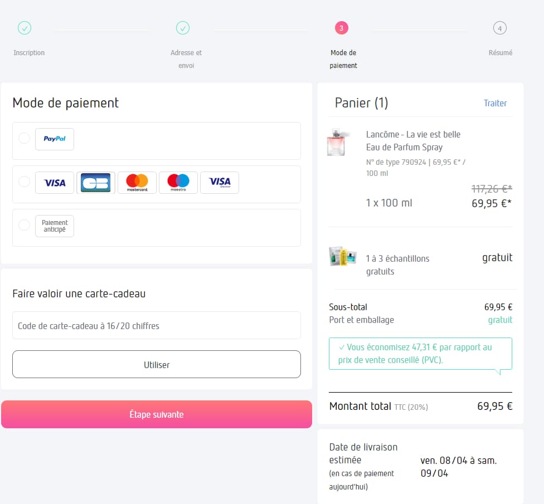Image resolution: width=544 pixels, height=504 pixels.
Task: Click the CB carte bancaire icon
Action: tap(96, 183)
